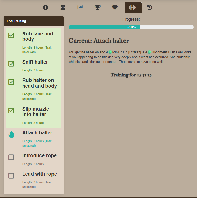Click the Current: Attach halter heading
Image resolution: width=197 pixels, height=198 pixels.
[x=99, y=41]
